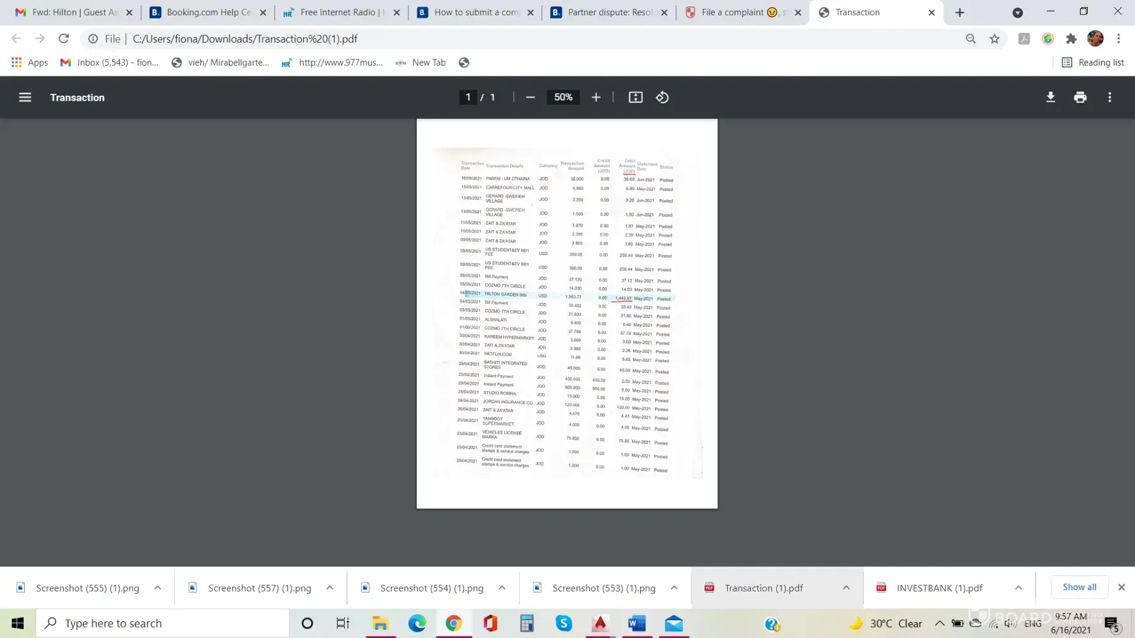Expand options for Screenshot (553) (1).png download

tap(674, 588)
